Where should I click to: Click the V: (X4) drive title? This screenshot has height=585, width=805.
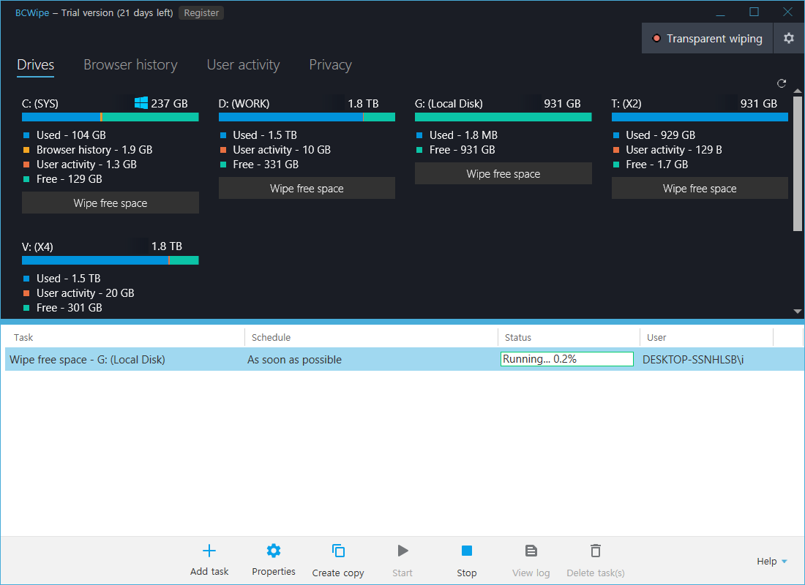(37, 247)
